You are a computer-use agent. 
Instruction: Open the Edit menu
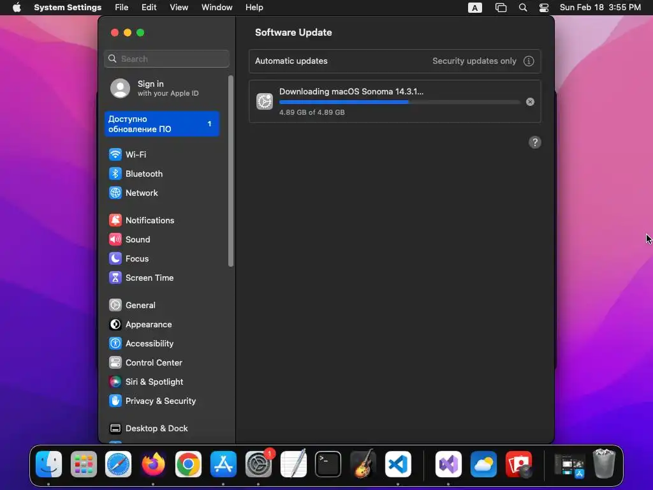tap(149, 8)
